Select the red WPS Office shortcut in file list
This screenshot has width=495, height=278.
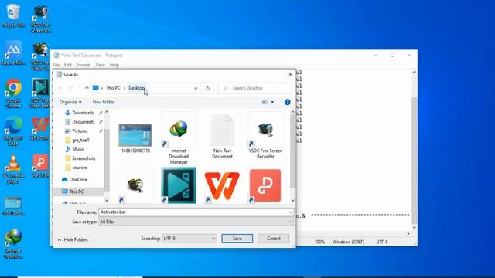pyautogui.click(x=222, y=186)
